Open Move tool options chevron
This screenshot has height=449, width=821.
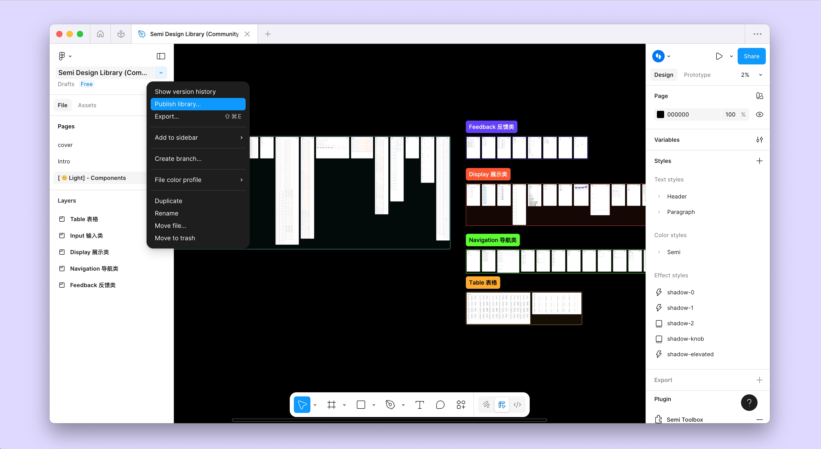[x=315, y=405]
